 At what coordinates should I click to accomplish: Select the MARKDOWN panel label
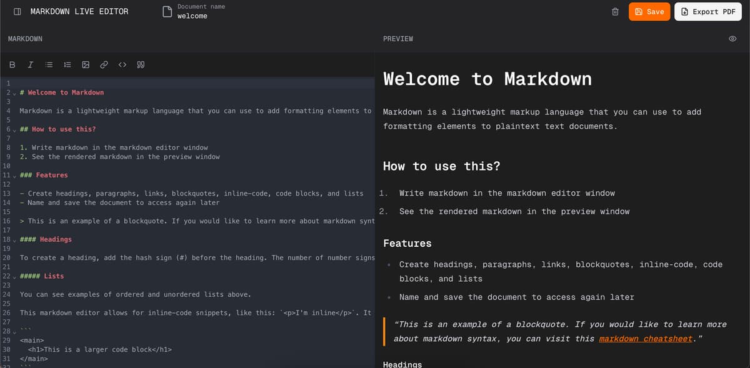[25, 39]
